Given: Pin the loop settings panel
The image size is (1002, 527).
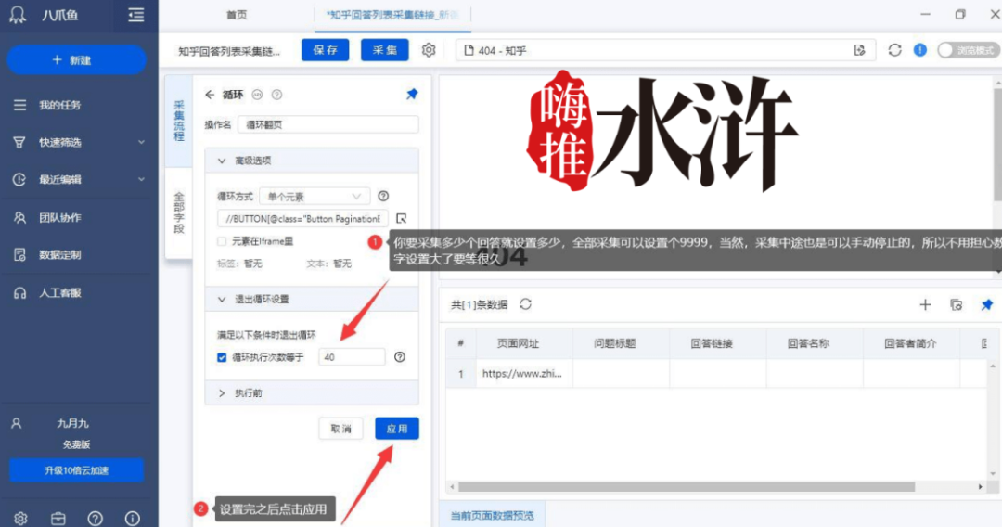Looking at the screenshot, I should pos(412,95).
